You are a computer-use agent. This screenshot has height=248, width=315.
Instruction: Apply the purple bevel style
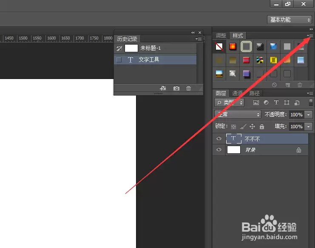[x=246, y=73]
